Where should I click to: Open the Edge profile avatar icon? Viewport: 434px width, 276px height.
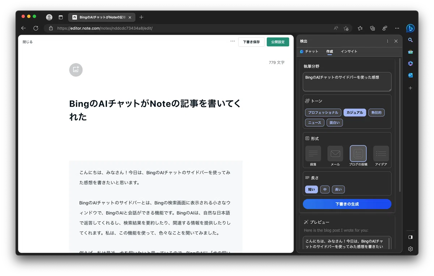coord(49,17)
